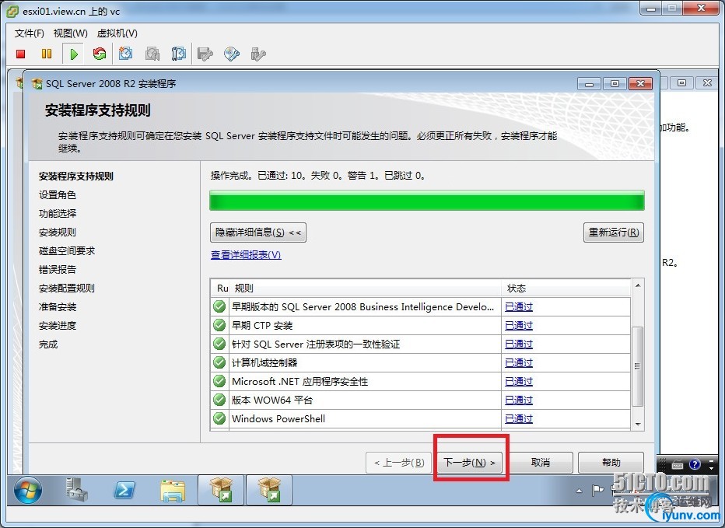The height and width of the screenshot is (528, 725).
Task: Click 已通过 link for 计算机域控制器
Action: coord(519,363)
